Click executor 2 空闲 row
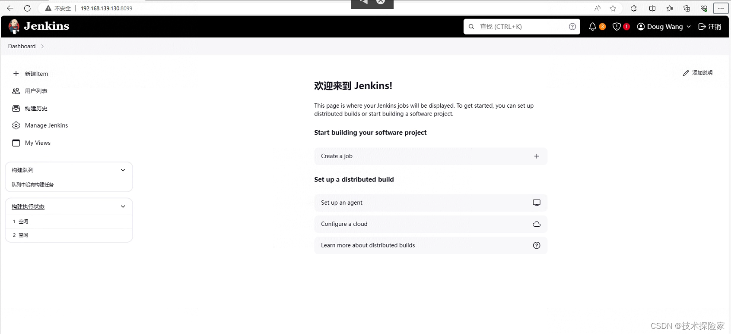731x334 pixels. 69,235
